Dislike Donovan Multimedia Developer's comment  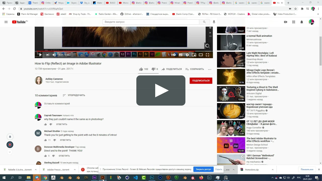click(54, 156)
